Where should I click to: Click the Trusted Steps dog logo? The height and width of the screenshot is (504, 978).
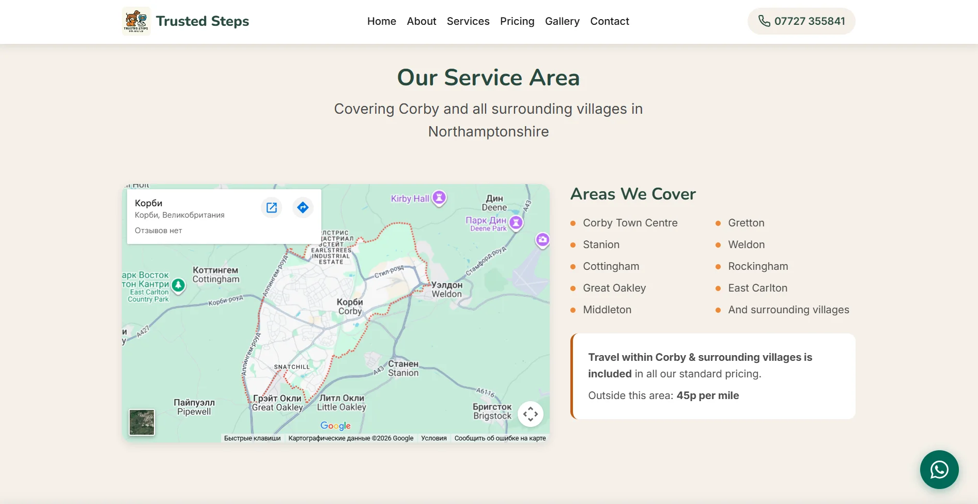point(136,21)
